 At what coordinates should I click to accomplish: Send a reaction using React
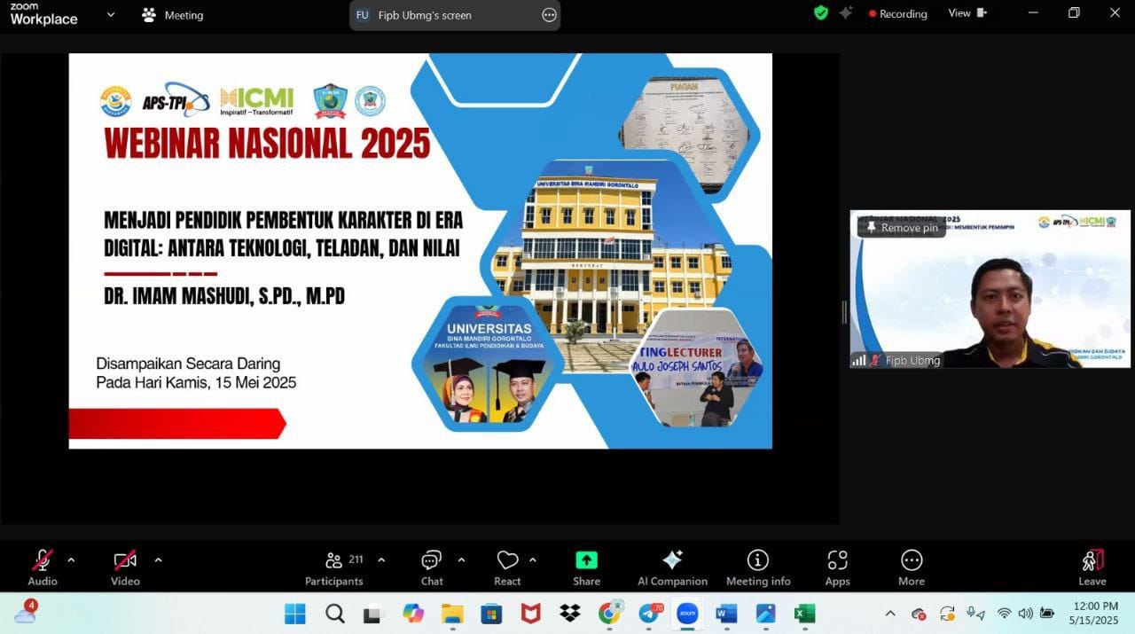coord(506,566)
